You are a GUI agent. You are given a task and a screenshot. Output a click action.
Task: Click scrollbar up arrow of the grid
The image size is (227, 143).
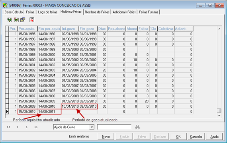tap(219, 29)
